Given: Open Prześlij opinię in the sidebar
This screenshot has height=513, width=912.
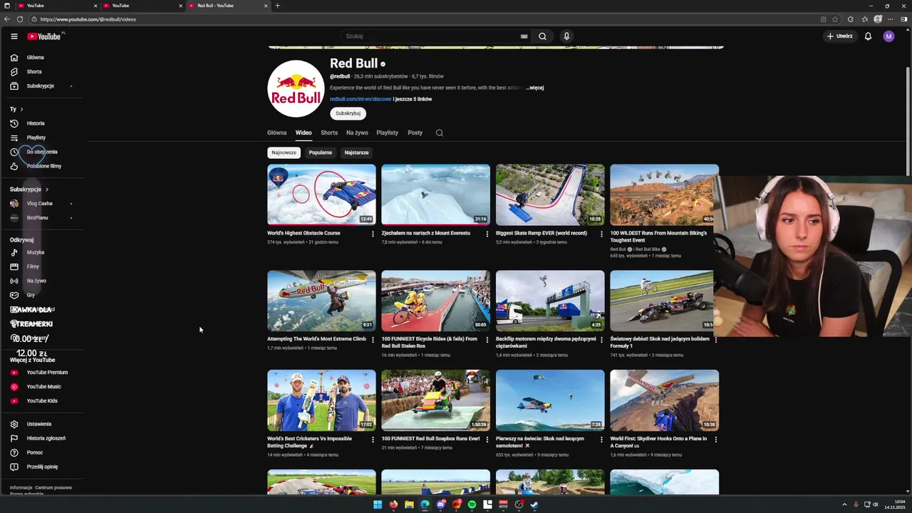Looking at the screenshot, I should pos(41,467).
